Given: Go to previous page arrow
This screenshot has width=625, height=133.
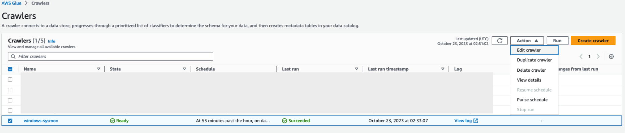Looking at the screenshot, I should point(581,57).
